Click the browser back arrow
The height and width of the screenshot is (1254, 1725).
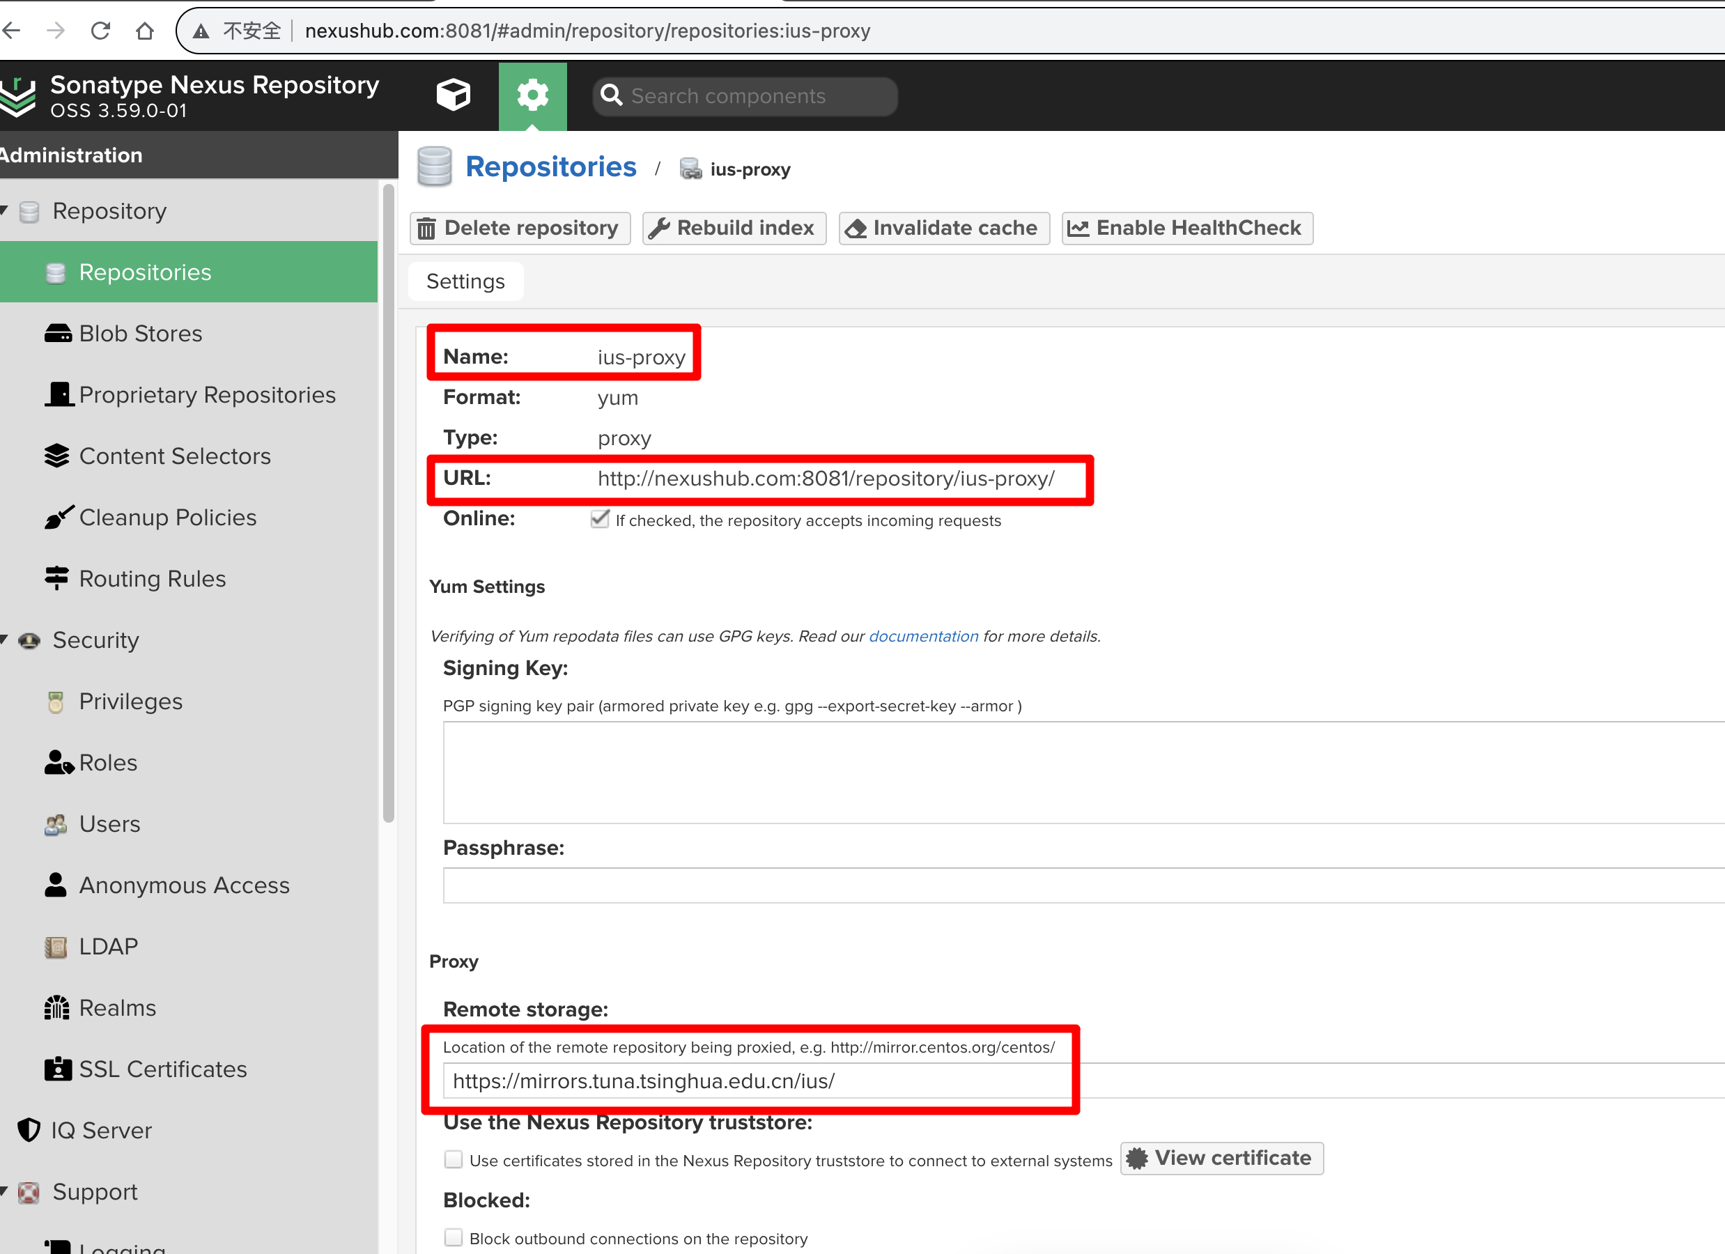(12, 31)
